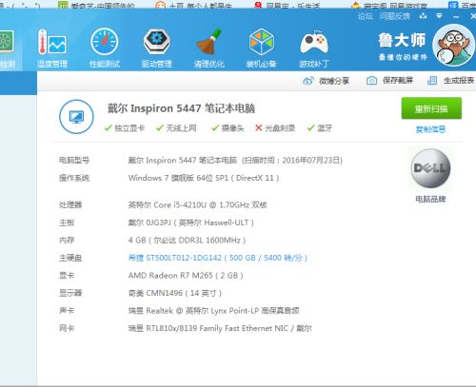The width and height of the screenshot is (476, 387).
Task: Click the 摄像头 checkmark item
Action: 228,128
